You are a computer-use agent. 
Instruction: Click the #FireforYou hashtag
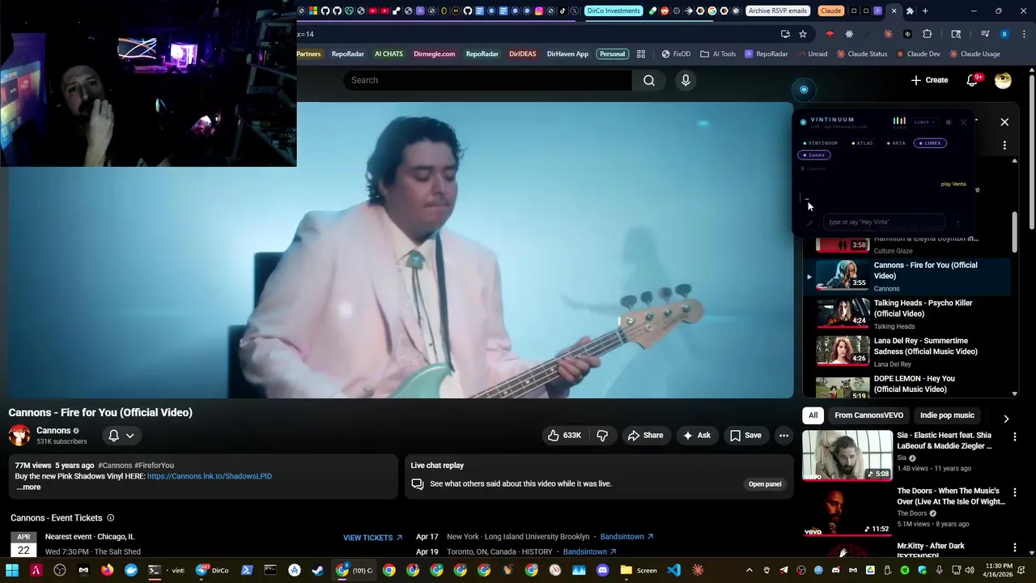coord(154,466)
